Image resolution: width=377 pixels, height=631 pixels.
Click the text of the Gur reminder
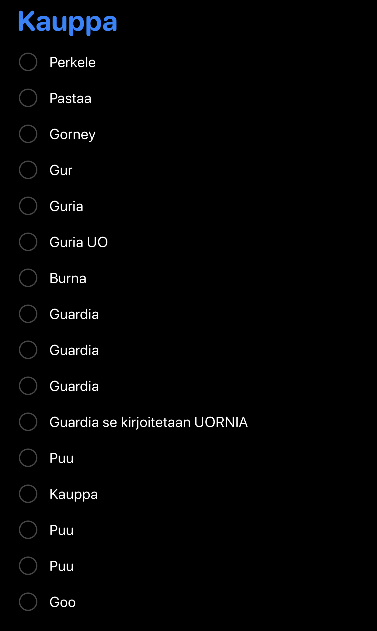tap(61, 170)
